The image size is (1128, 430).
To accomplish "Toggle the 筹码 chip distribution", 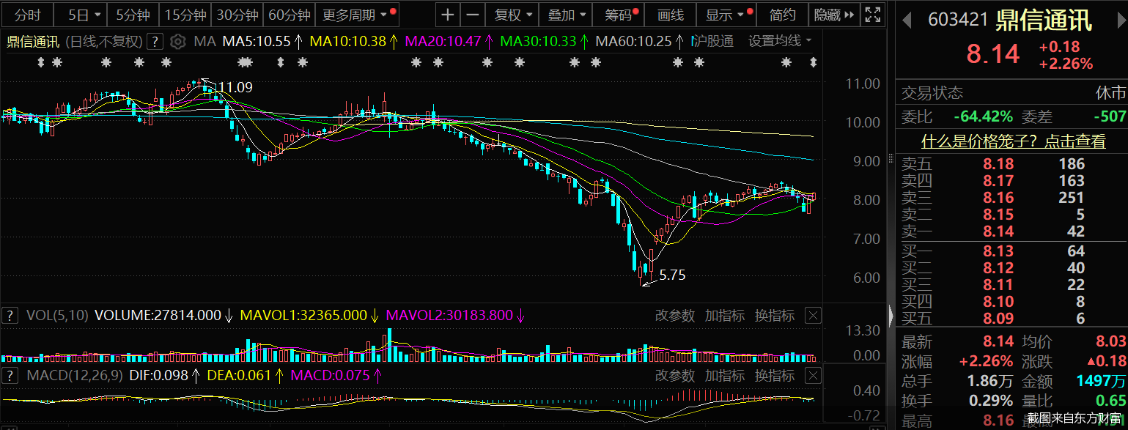I will [620, 15].
